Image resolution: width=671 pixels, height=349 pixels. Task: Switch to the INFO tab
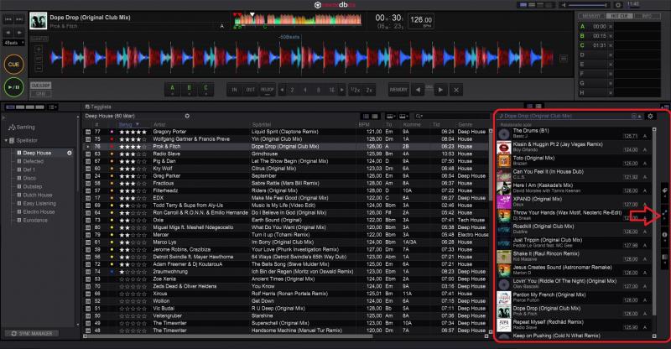coord(647,16)
